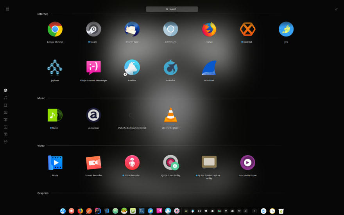Launch Pidgin Internet Messenger from the grid

[93, 67]
